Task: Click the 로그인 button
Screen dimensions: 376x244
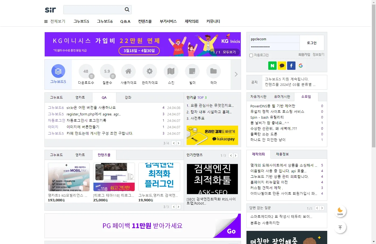Action: pos(312,43)
